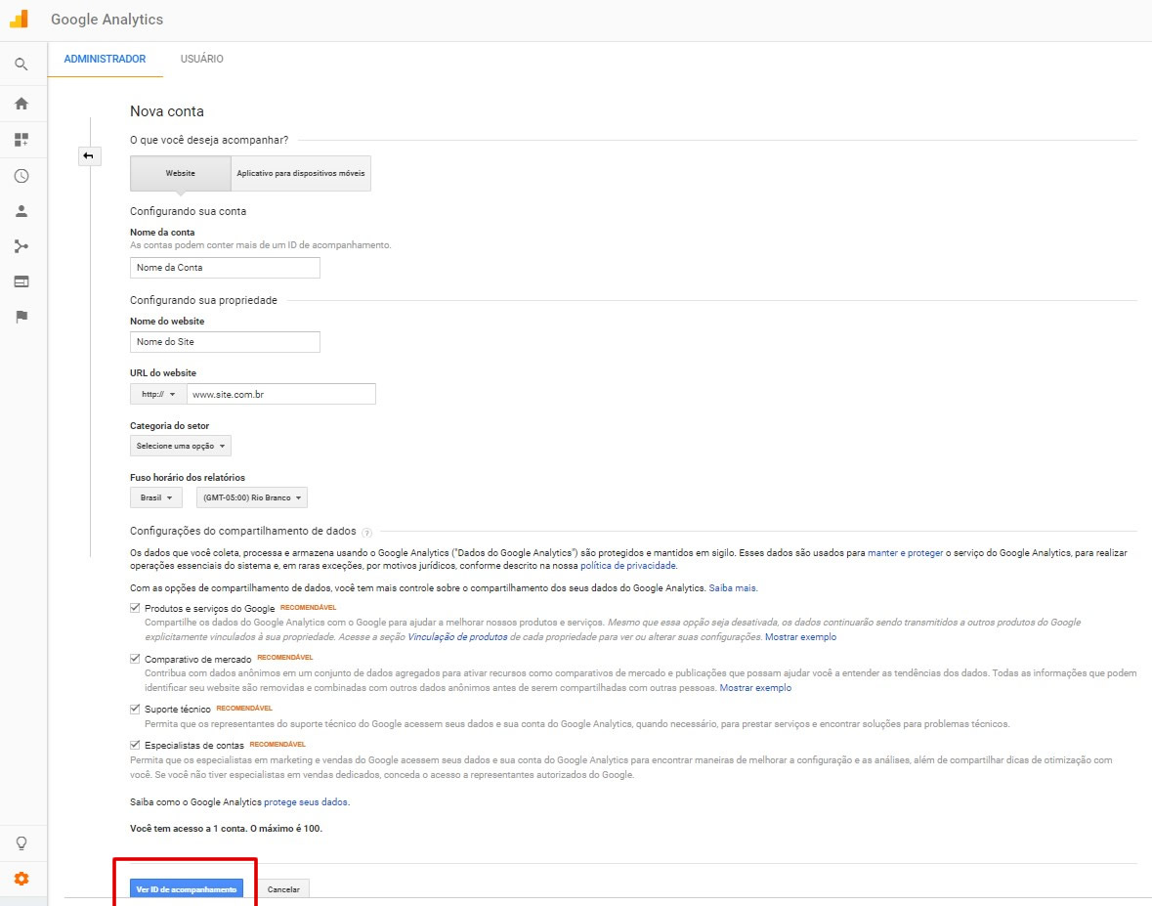Open the Home icon in the sidebar

point(21,104)
